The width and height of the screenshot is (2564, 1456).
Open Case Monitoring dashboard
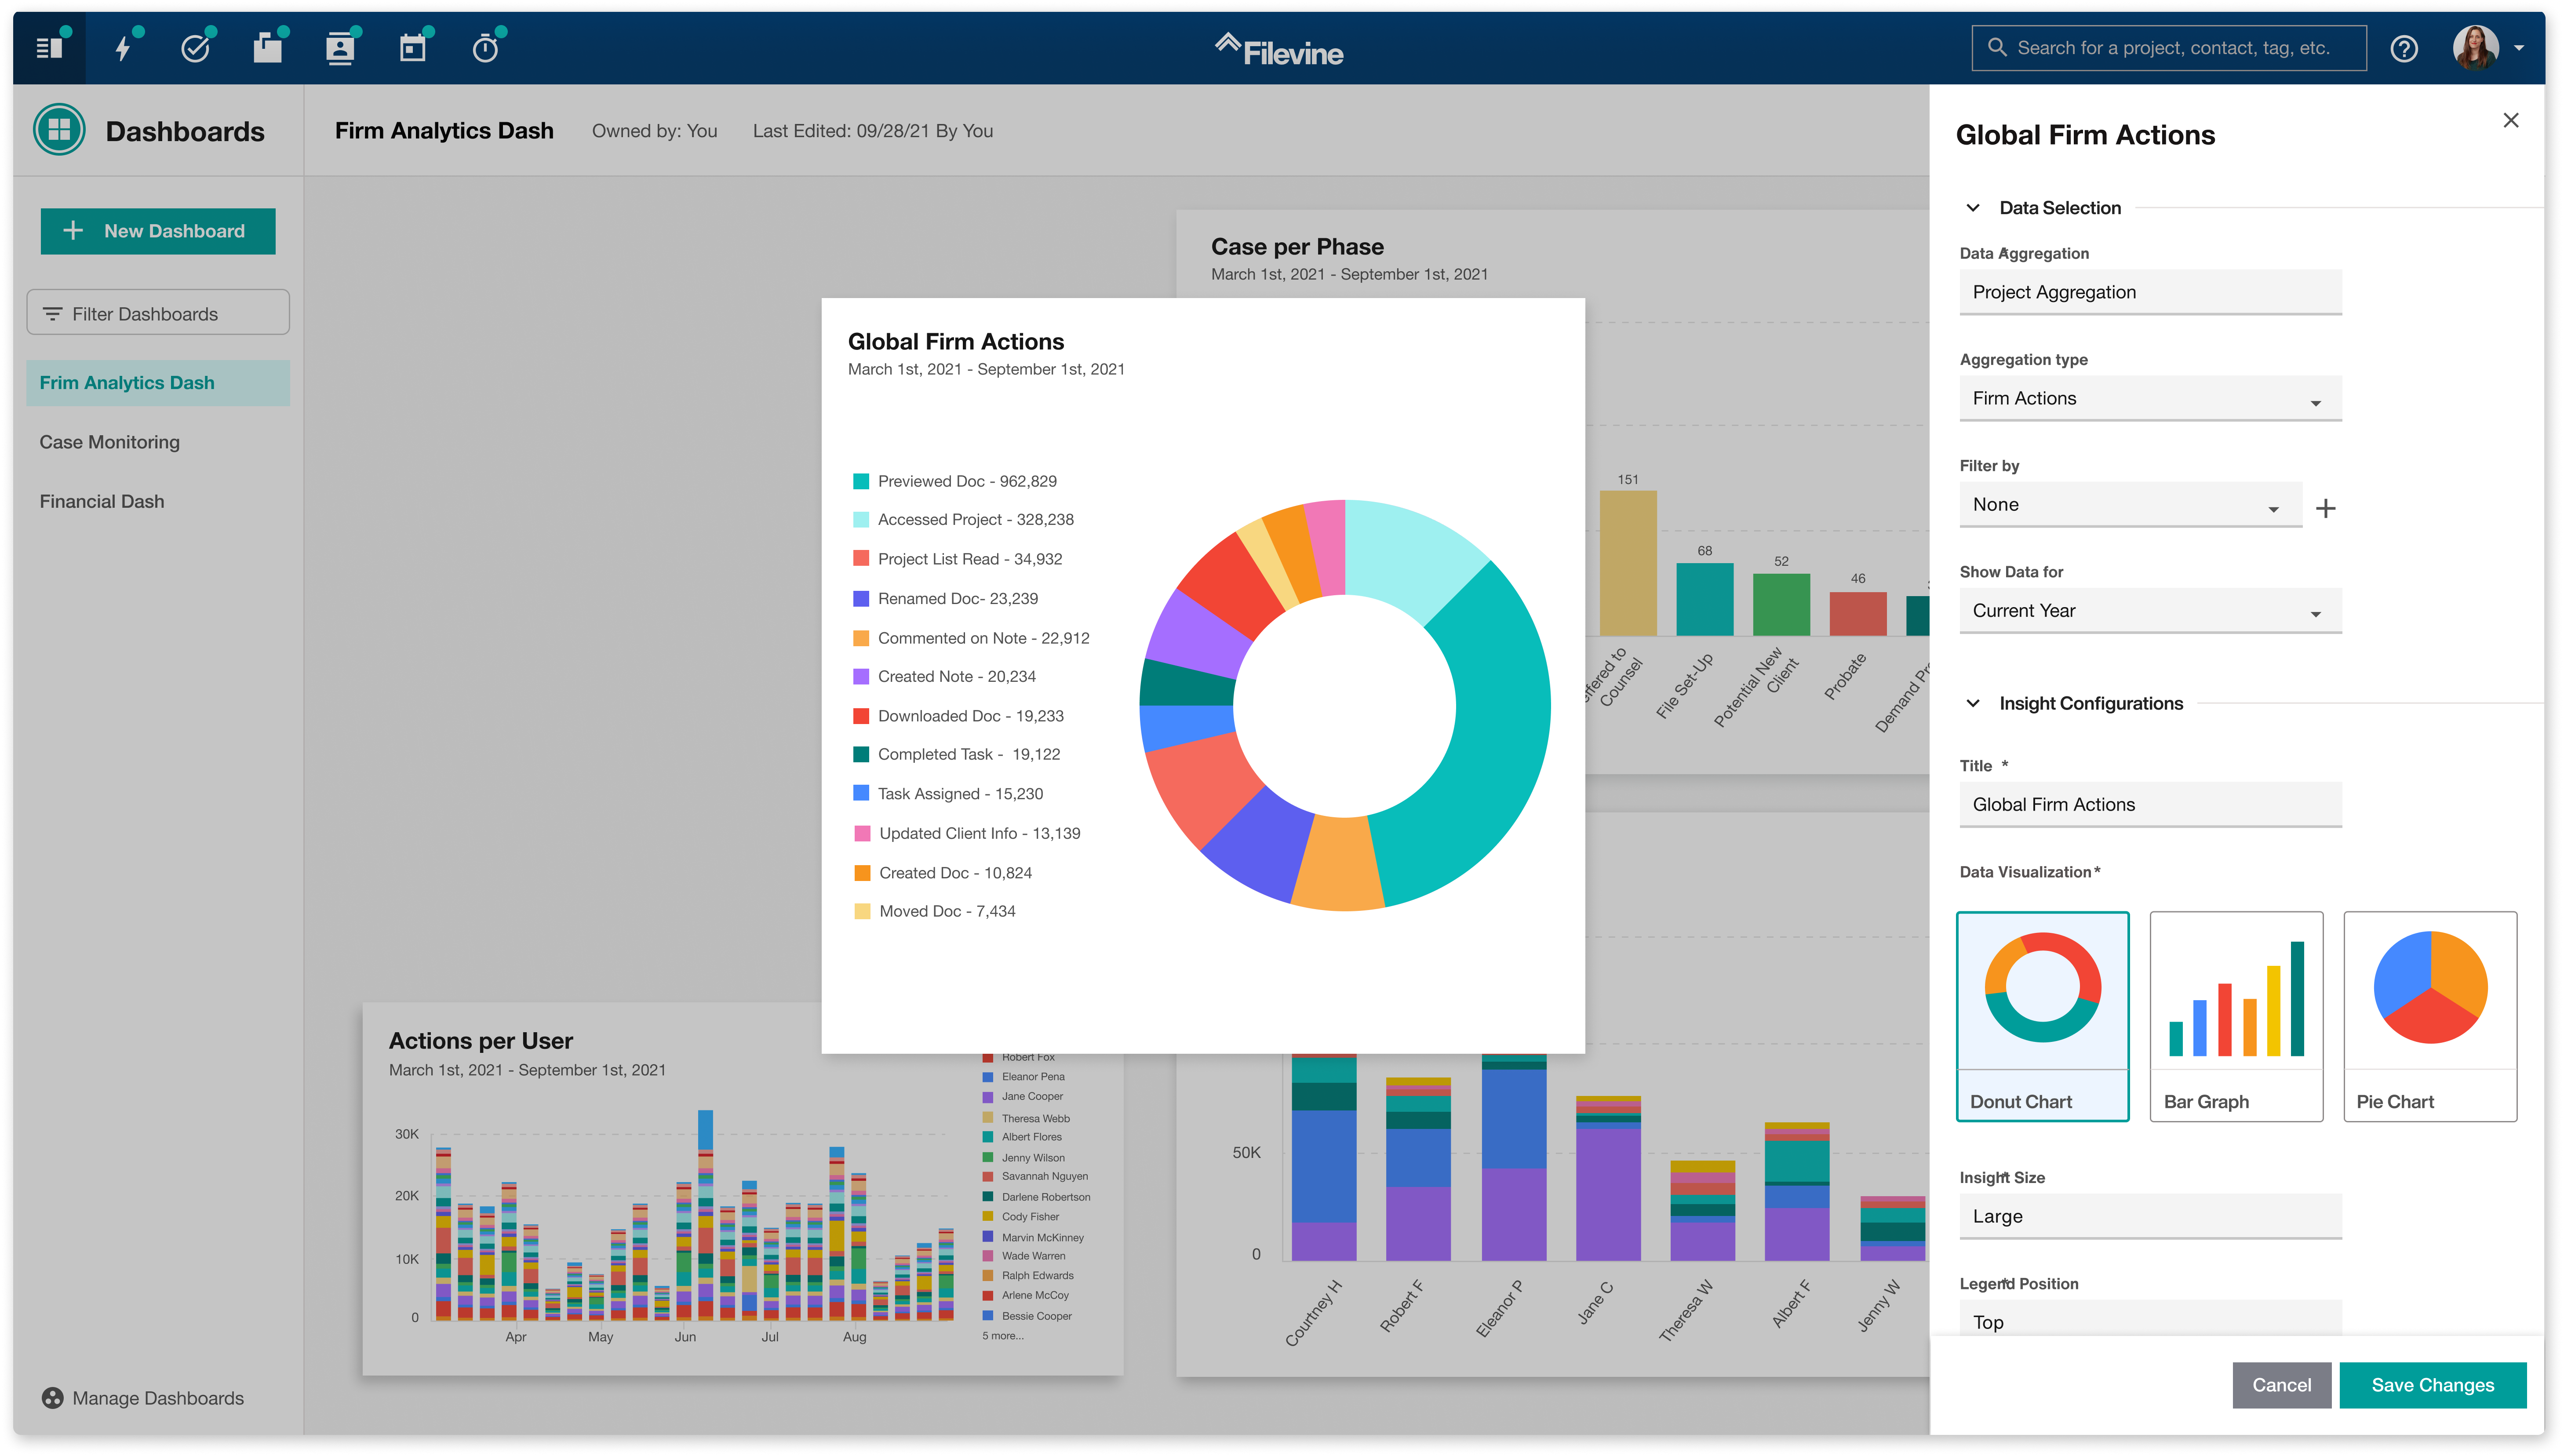(110, 442)
